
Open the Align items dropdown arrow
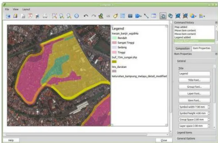click(204, 16)
